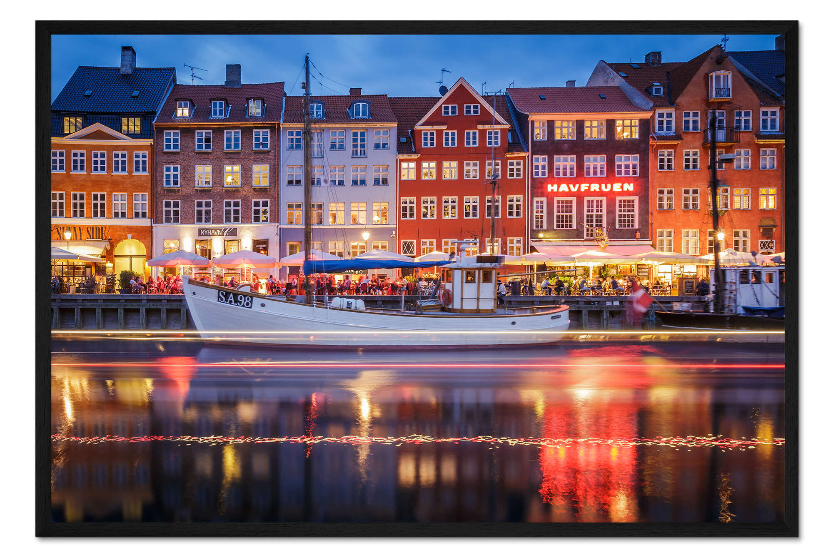The height and width of the screenshot is (555, 833).
Task: Click the TV antenna above left rooftops
Action: tap(193, 72)
